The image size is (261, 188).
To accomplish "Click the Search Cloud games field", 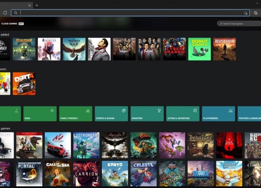I will pyautogui.click(x=239, y=24).
